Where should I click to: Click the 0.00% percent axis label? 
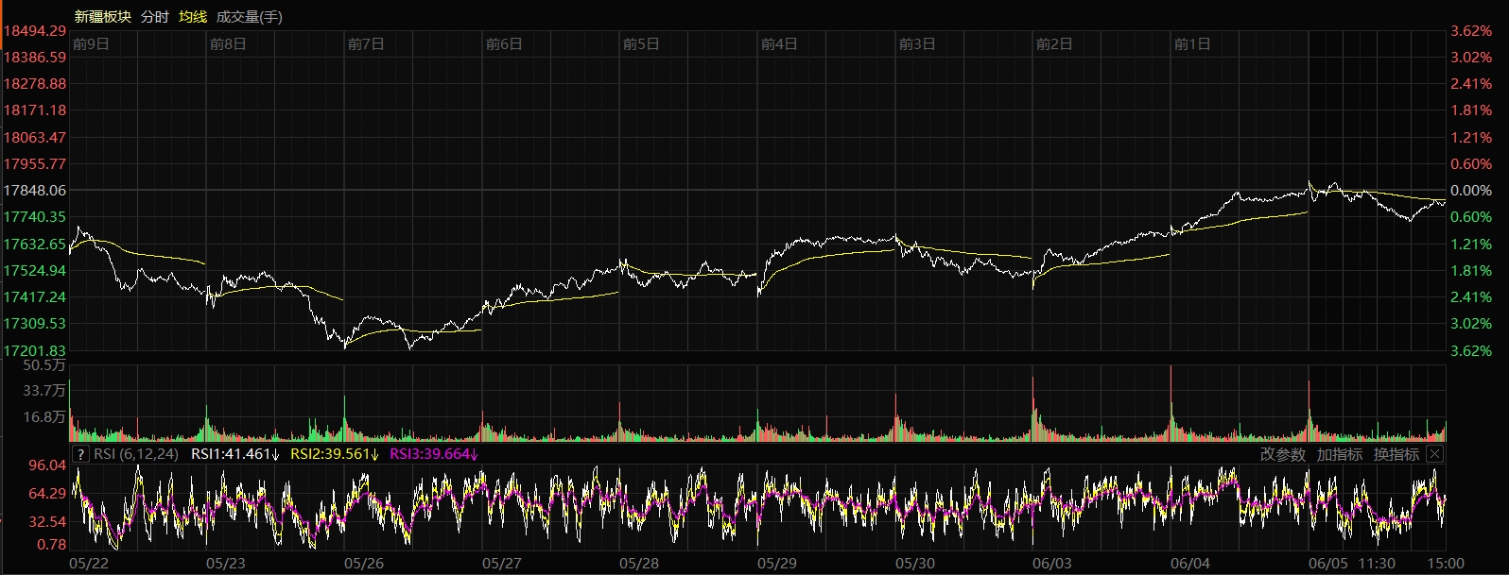(x=1471, y=191)
